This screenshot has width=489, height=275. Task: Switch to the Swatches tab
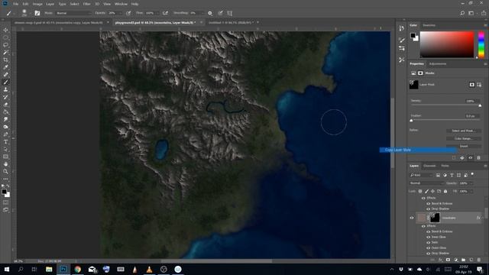[x=429, y=25]
